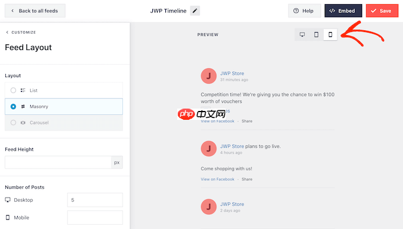Open the JWP Store link on the plans to go live post
Screen dimensions: 403x229
(232, 146)
